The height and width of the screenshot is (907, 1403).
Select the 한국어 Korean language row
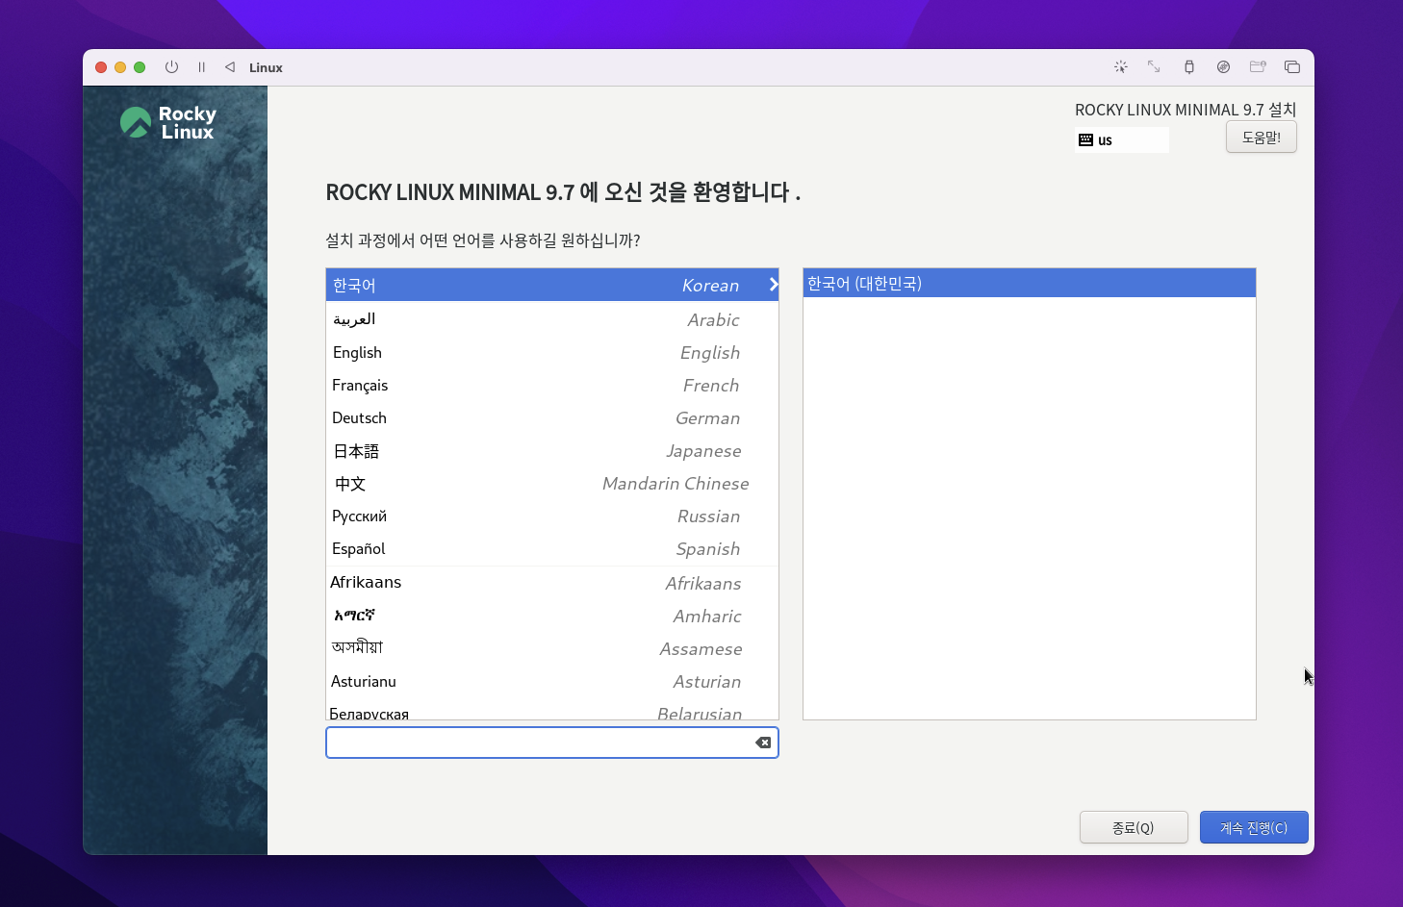(x=552, y=285)
